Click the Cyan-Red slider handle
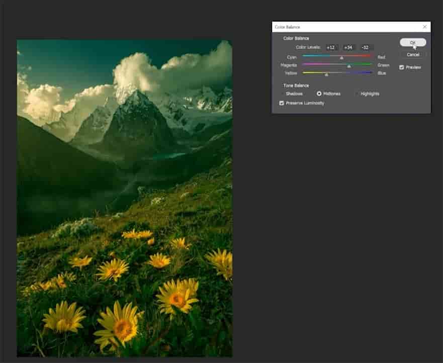Viewport: 443px width, 363px height. 341,58
